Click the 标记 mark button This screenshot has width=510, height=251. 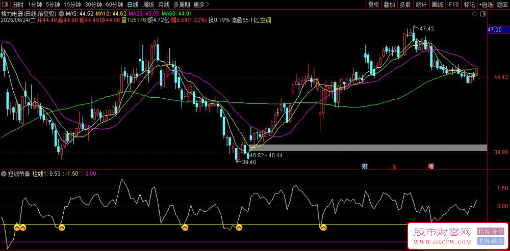click(469, 5)
